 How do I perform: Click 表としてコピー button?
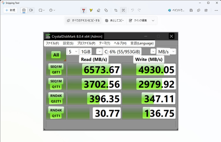pos(114,20)
